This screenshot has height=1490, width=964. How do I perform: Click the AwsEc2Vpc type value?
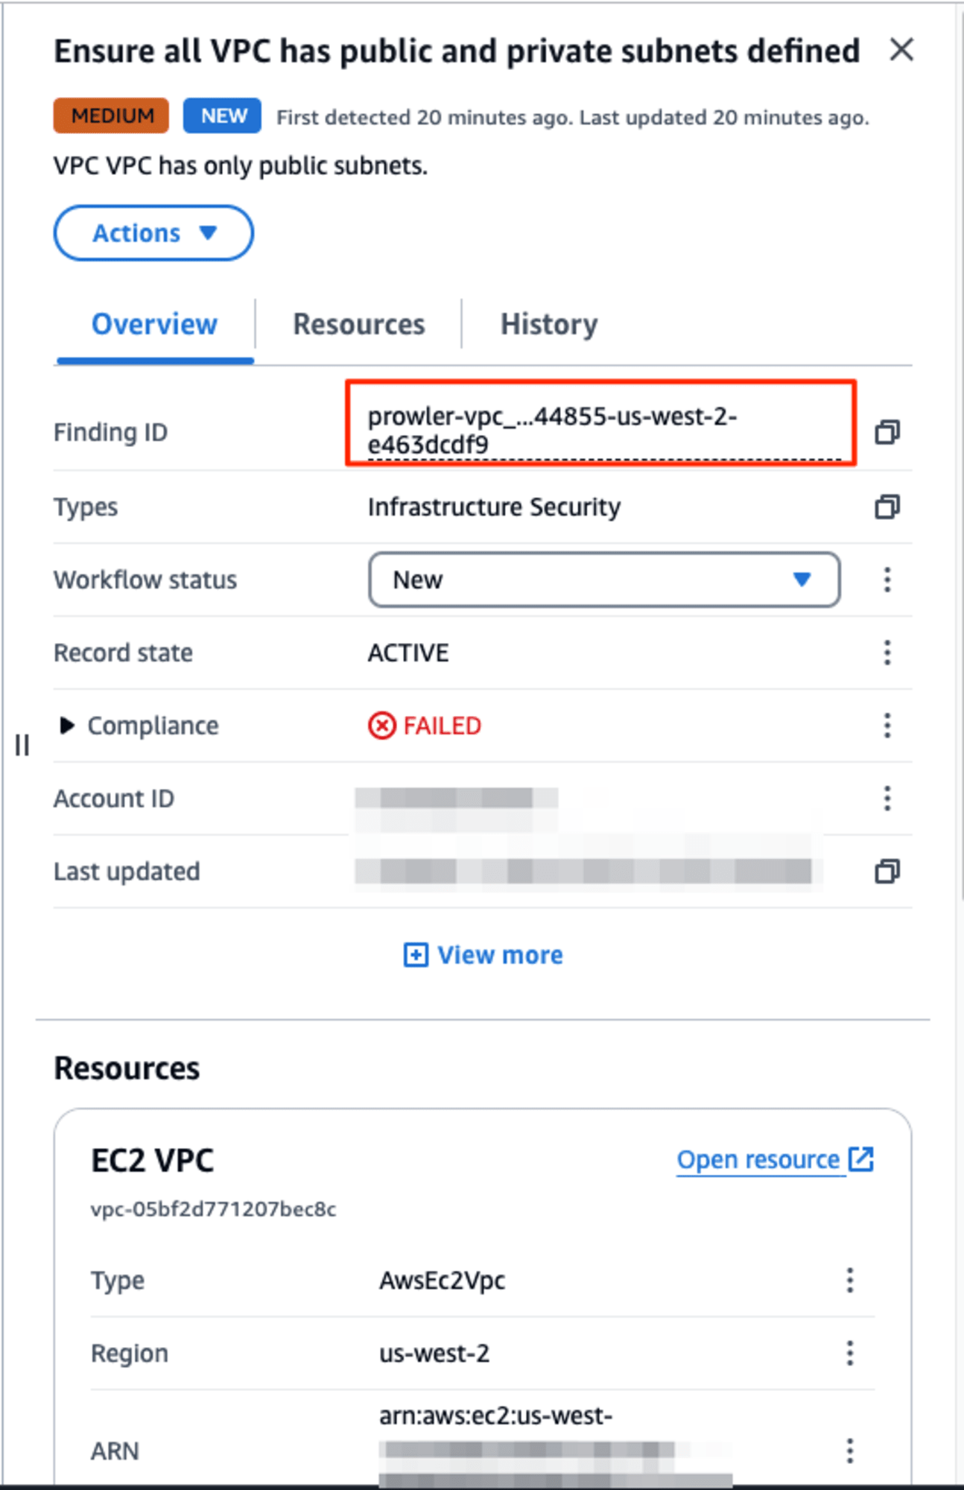(442, 1280)
